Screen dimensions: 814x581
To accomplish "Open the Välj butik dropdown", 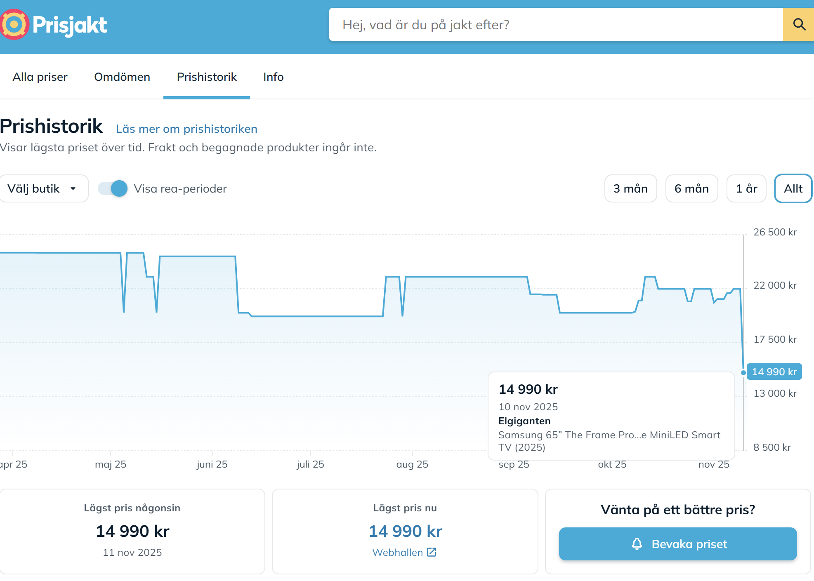I will point(41,189).
